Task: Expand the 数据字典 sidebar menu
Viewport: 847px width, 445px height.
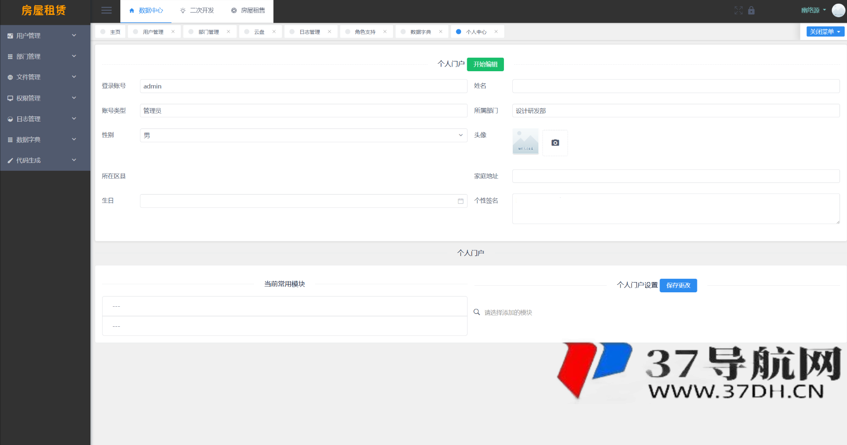Action: [10, 139]
